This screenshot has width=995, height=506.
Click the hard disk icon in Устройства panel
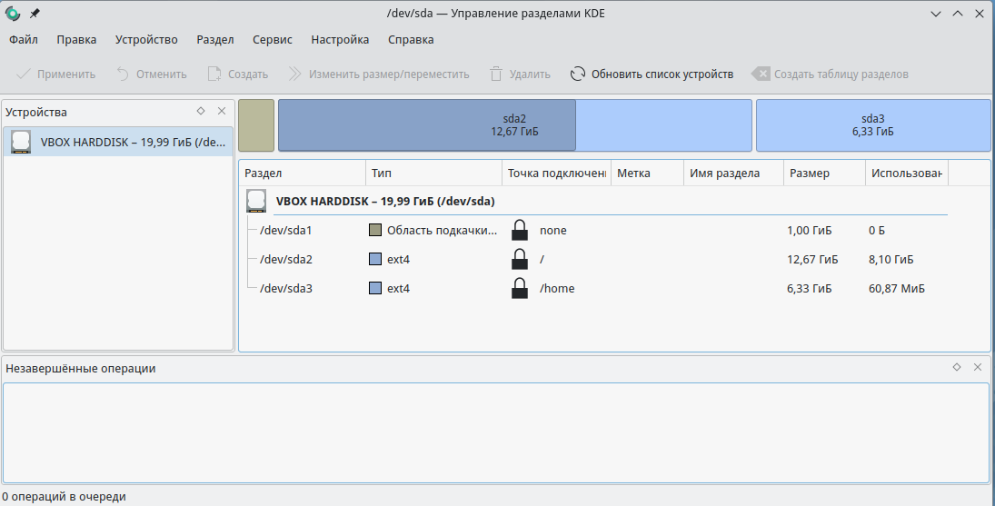[21, 141]
